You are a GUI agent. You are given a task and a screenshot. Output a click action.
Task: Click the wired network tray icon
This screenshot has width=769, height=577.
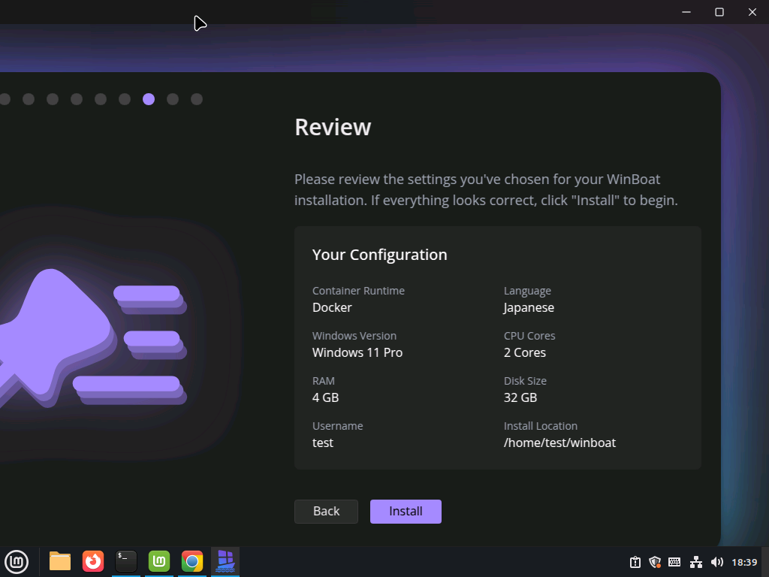[x=696, y=562]
